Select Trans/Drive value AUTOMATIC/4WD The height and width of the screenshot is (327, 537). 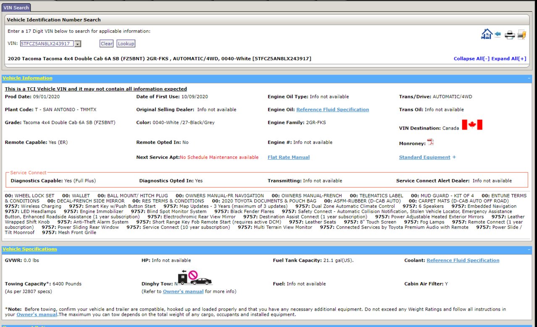coord(453,97)
